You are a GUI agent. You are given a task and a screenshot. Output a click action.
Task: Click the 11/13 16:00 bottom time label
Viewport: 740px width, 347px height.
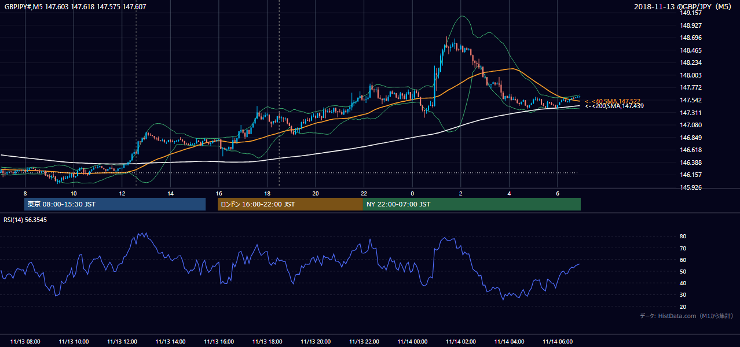click(x=219, y=342)
